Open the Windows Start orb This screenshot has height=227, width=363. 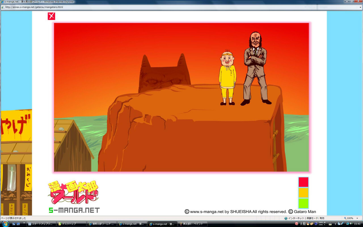tap(5, 224)
